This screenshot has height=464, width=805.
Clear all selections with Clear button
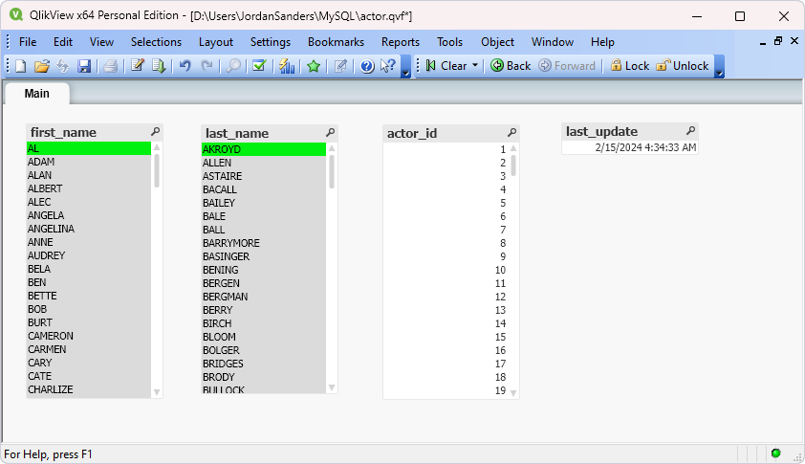click(446, 66)
